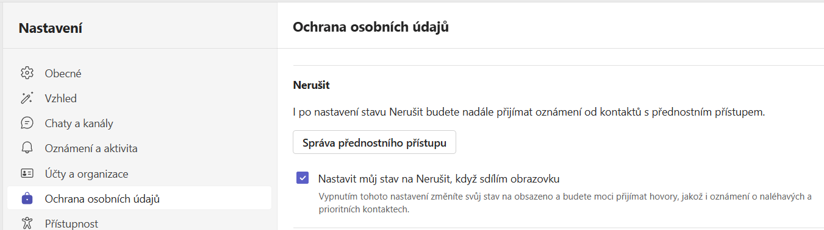Click the Nerušit section heading
The image size is (824, 230).
pos(312,85)
